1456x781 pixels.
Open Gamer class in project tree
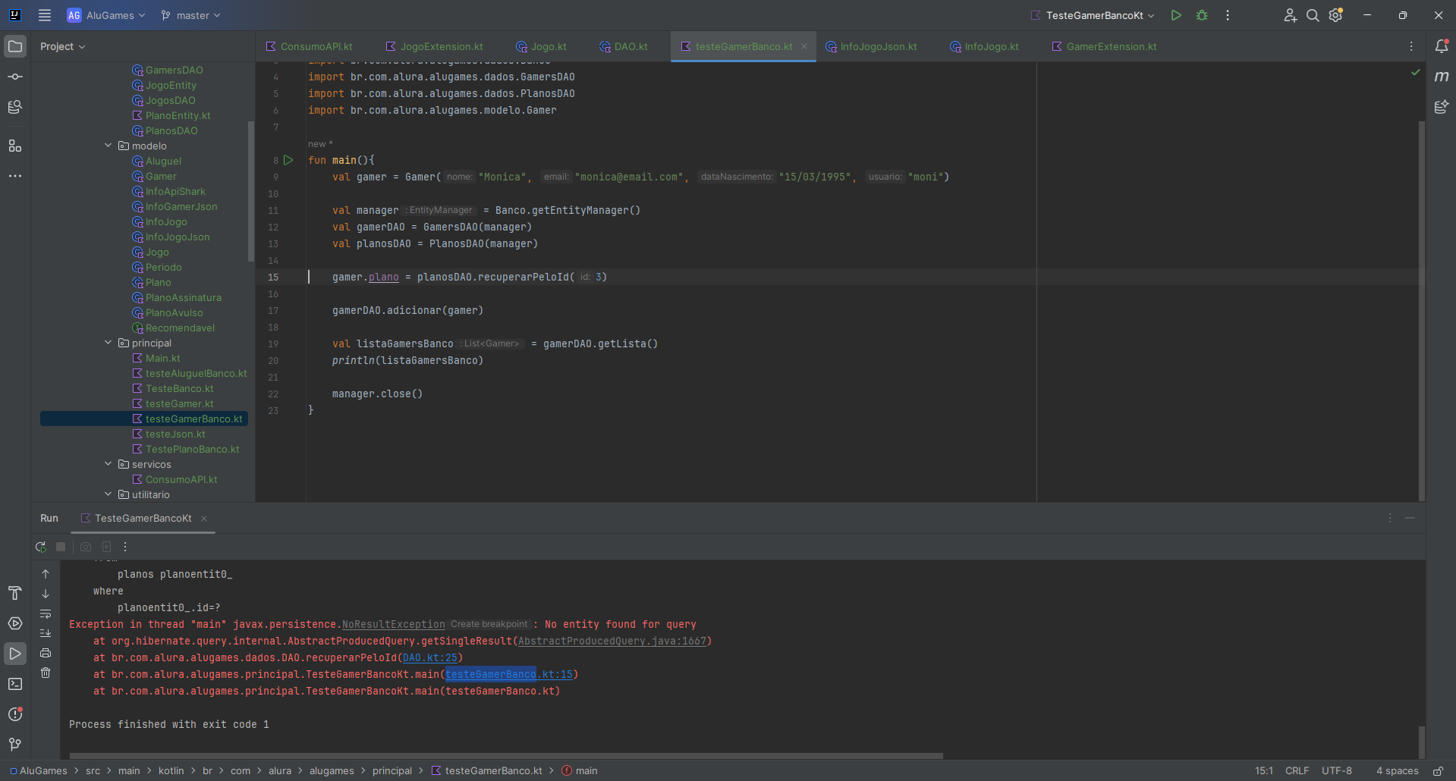pos(161,176)
